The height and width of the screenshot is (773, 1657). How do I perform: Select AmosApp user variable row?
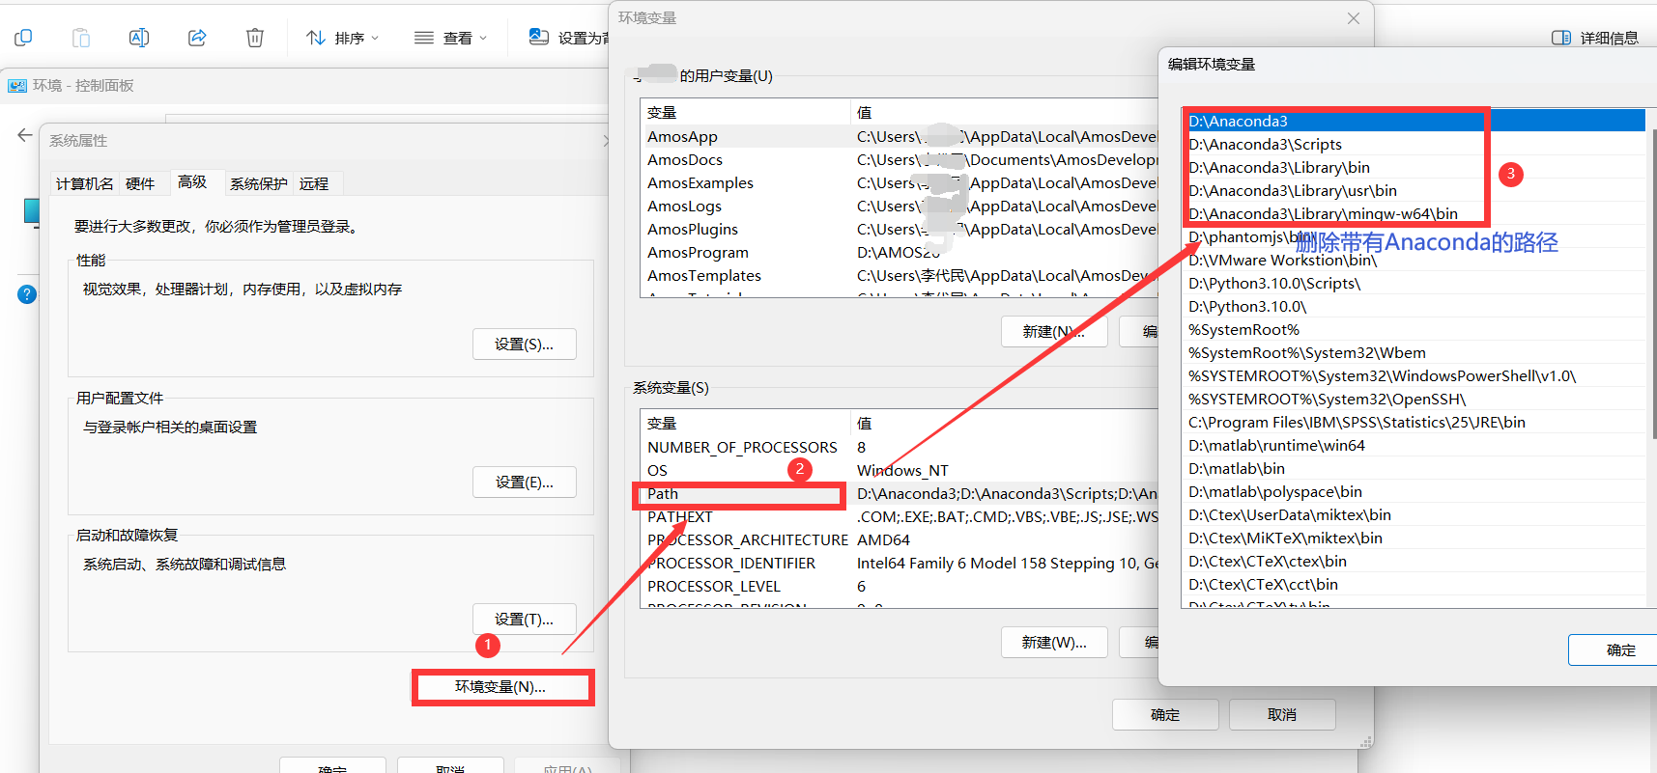click(x=900, y=137)
